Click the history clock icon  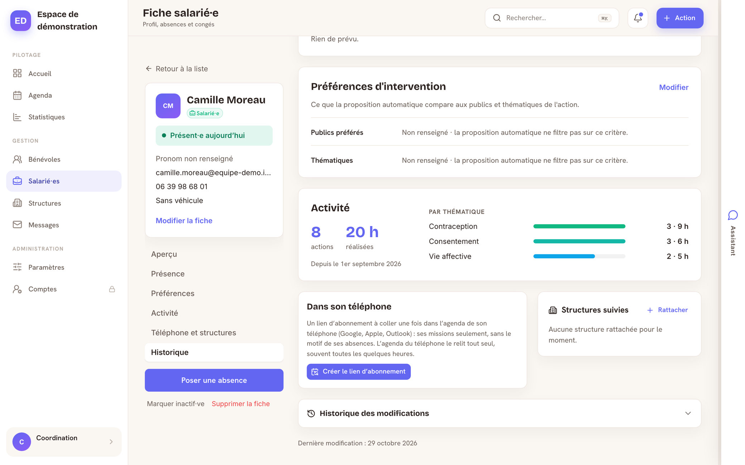pyautogui.click(x=311, y=413)
